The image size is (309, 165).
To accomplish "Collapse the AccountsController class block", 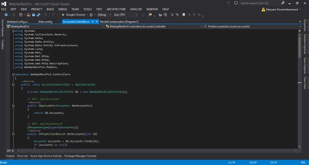I will click(x=13, y=85).
